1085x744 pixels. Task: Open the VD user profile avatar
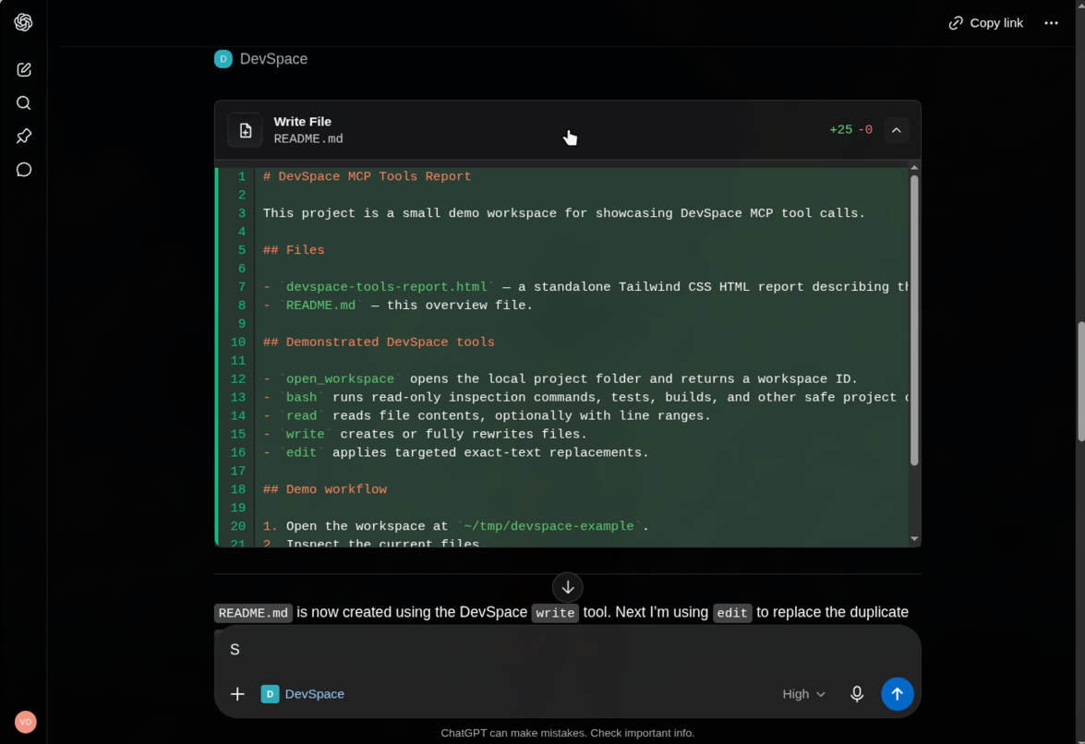pos(26,722)
